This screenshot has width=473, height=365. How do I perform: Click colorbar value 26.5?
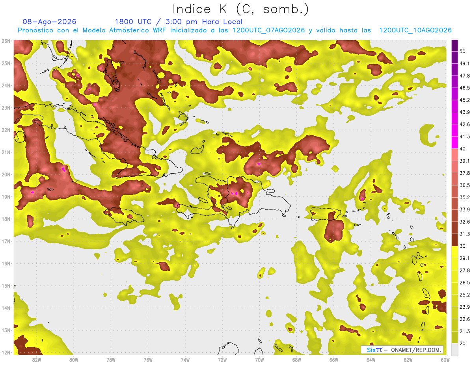tap(465, 283)
